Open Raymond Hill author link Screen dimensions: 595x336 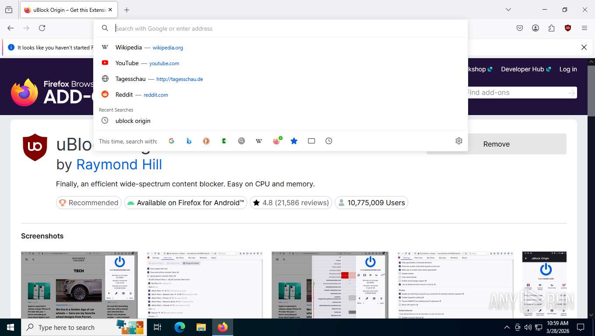(119, 164)
